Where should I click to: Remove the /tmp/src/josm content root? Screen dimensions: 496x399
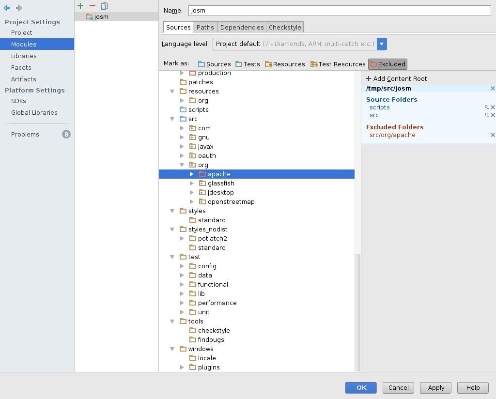[493, 89]
